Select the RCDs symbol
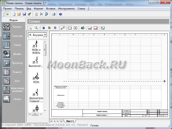The height and width of the screenshot is (129, 172). [36, 78]
